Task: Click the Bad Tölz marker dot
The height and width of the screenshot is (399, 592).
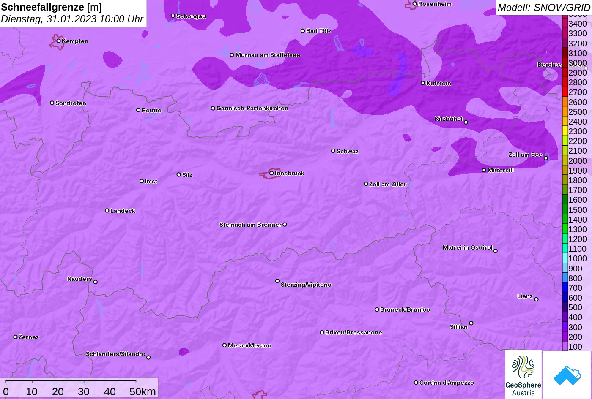Action: [302, 31]
